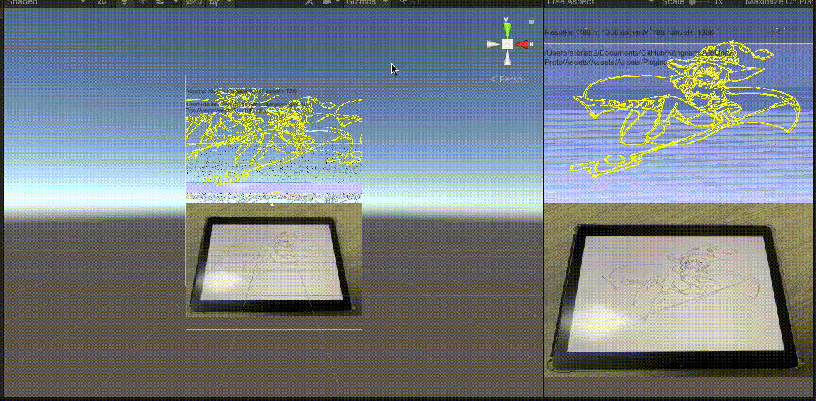The height and width of the screenshot is (401, 816).
Task: Adjust the Game view Scale slider
Action: click(700, 2)
